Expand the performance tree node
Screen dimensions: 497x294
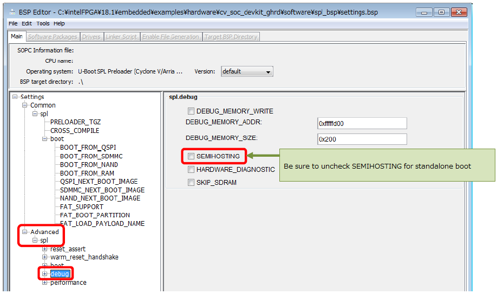click(45, 282)
